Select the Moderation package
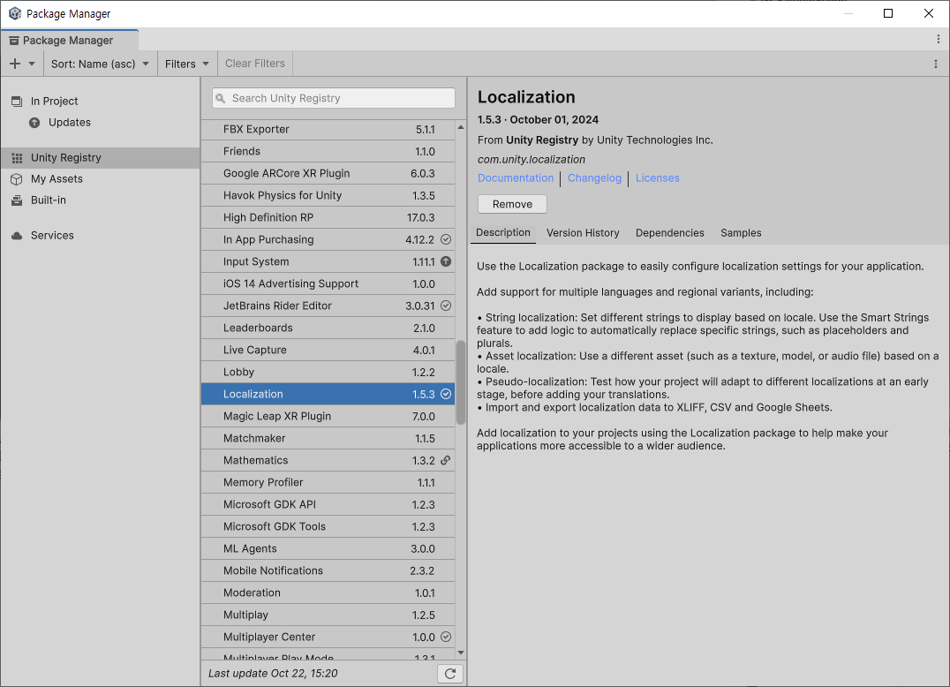 (328, 593)
